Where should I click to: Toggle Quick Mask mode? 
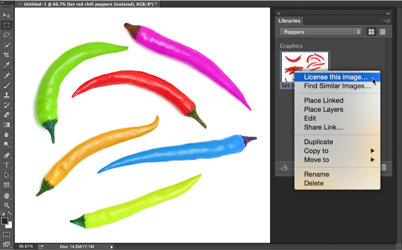7,234
